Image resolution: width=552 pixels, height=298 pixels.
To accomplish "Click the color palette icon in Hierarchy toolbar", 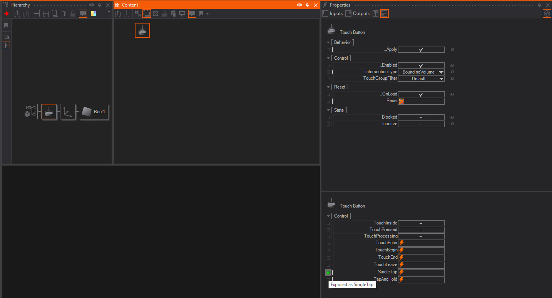I will pos(94,13).
